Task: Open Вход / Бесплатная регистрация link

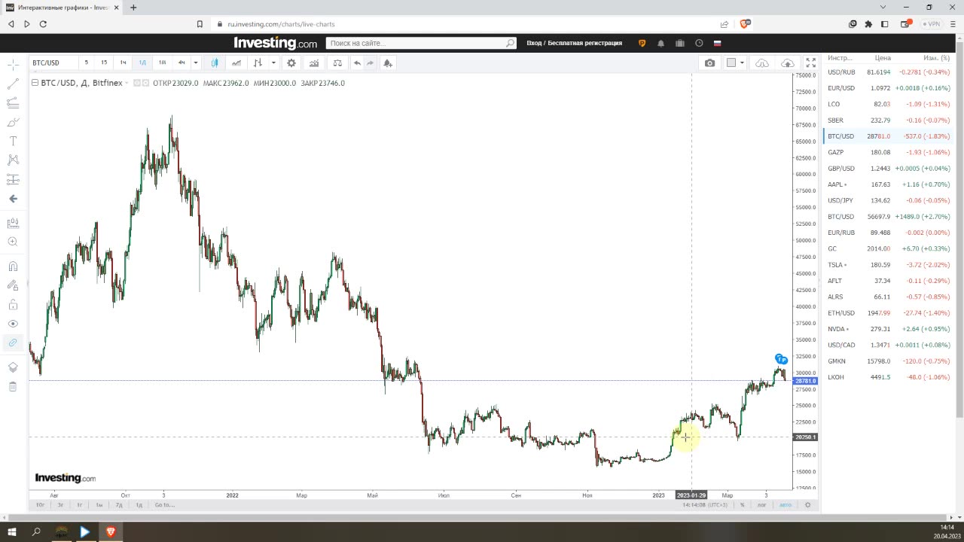Action: click(574, 43)
